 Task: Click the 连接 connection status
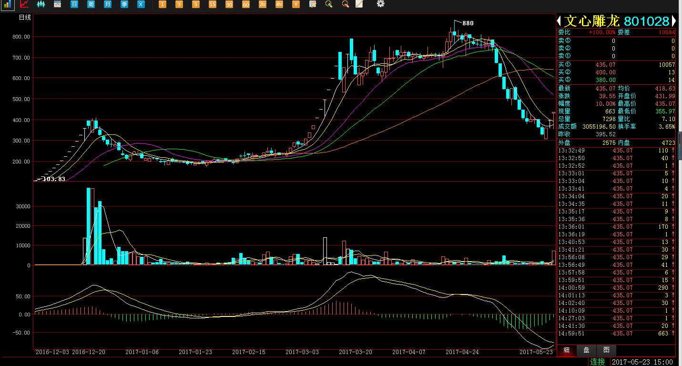click(598, 362)
